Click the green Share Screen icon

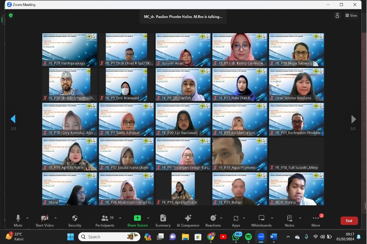point(137,218)
